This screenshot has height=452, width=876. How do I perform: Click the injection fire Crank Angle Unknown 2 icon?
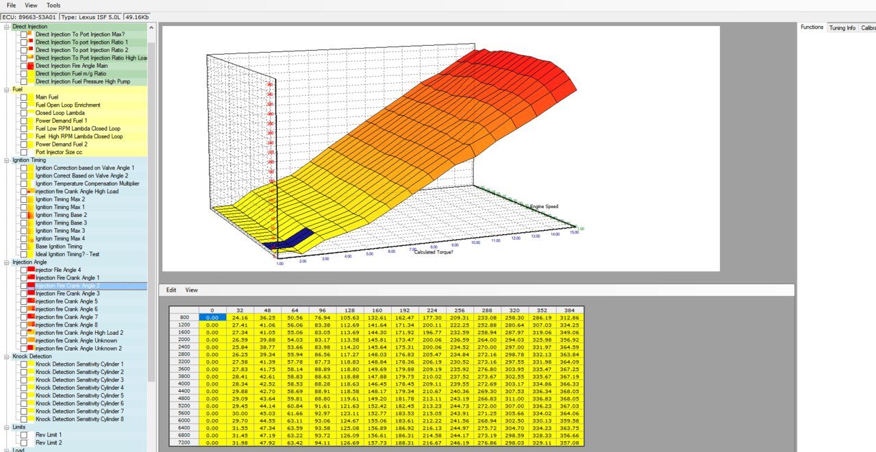pos(32,349)
